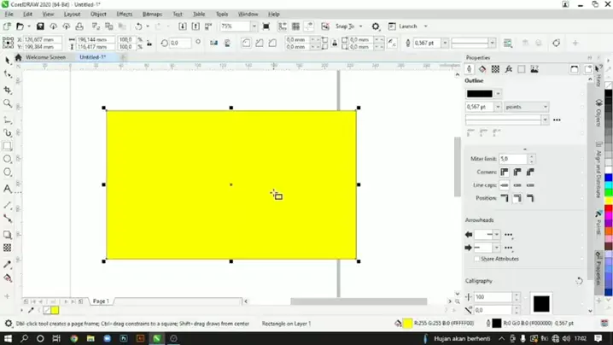Open the Fill tab in Properties
613x345 pixels.
point(482,69)
